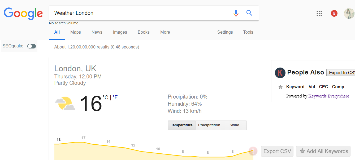Open the More search categories menu
355x160 pixels.
tap(165, 32)
